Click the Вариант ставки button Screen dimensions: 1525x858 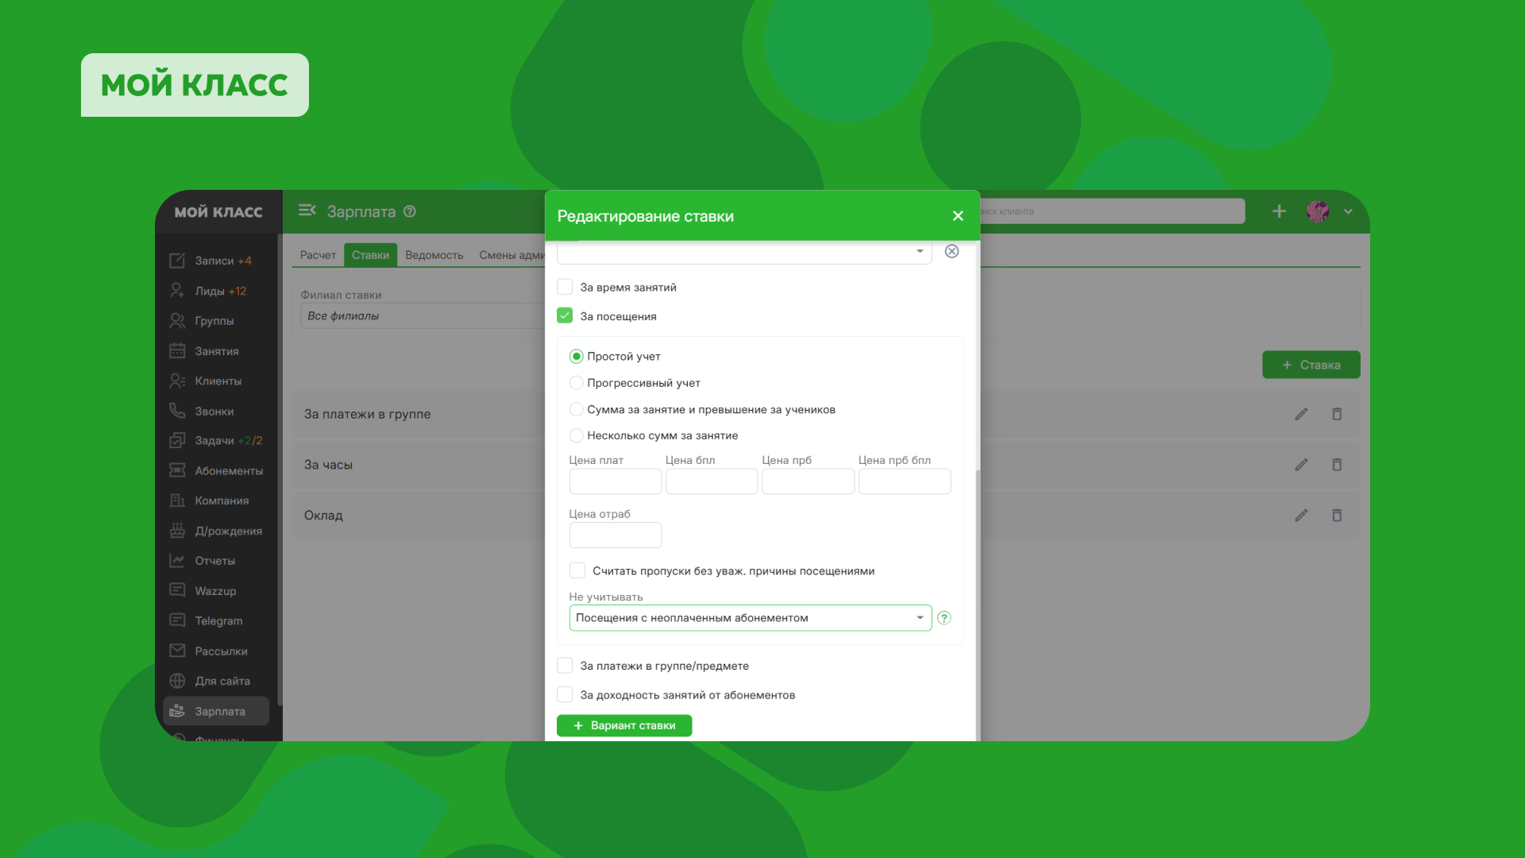coord(624,725)
